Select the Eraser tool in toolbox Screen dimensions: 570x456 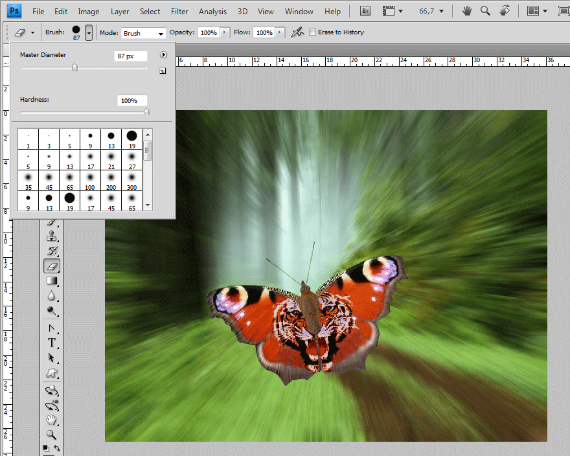(x=52, y=266)
